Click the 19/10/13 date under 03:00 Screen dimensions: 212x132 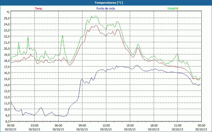[34, 129]
